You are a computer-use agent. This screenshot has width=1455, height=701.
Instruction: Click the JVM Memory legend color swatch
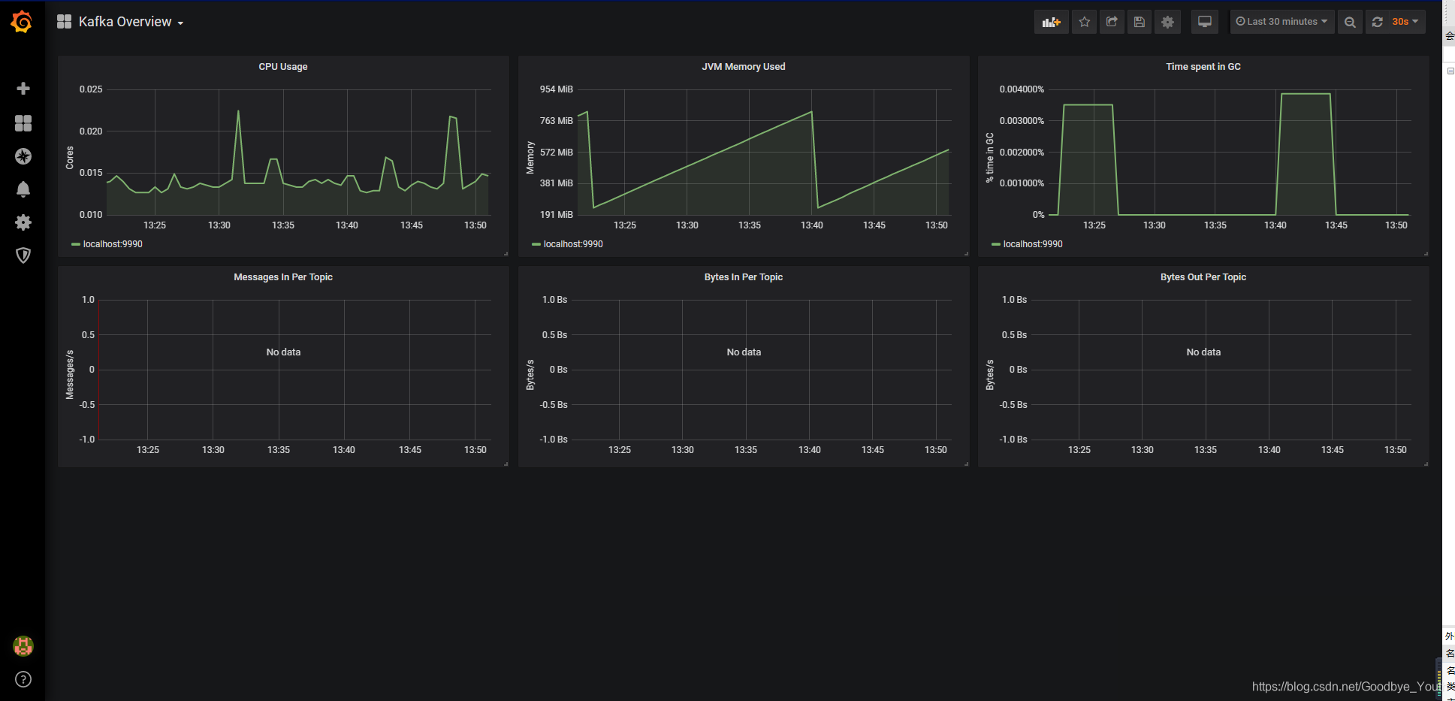536,244
